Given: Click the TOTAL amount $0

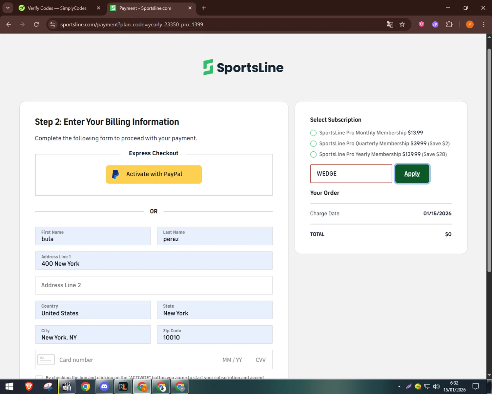Looking at the screenshot, I should (x=448, y=234).
